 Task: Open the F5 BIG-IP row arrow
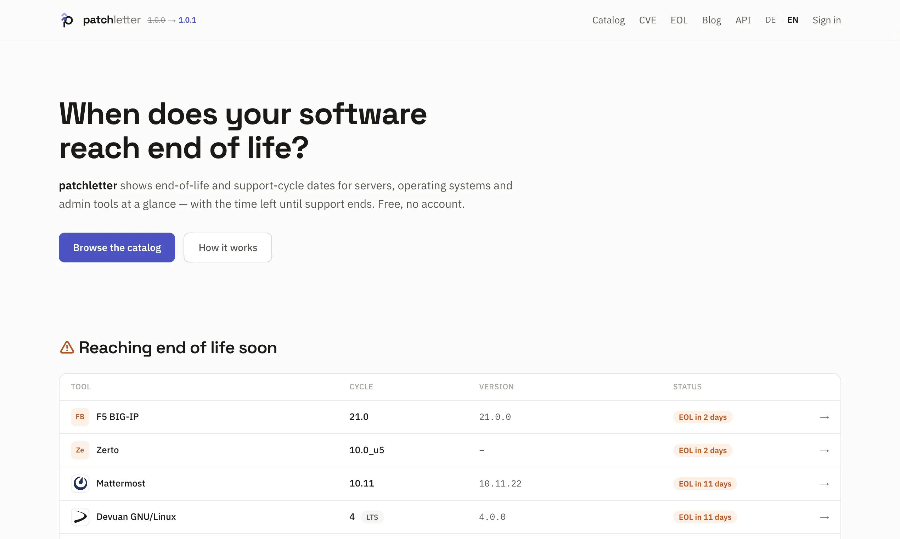click(x=824, y=417)
